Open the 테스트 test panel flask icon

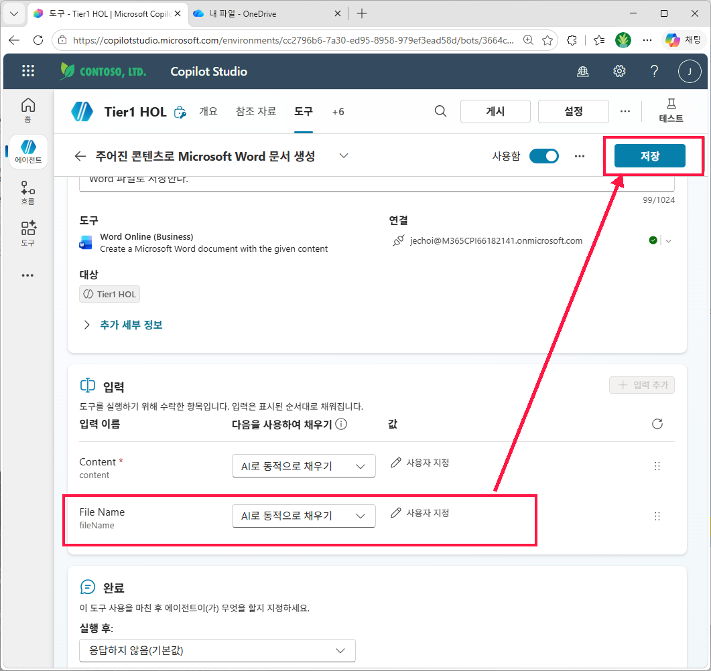(671, 111)
